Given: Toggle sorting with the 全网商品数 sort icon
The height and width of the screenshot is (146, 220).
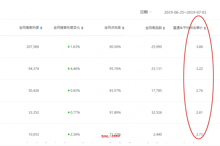Looking at the screenshot, I should coord(164,28).
